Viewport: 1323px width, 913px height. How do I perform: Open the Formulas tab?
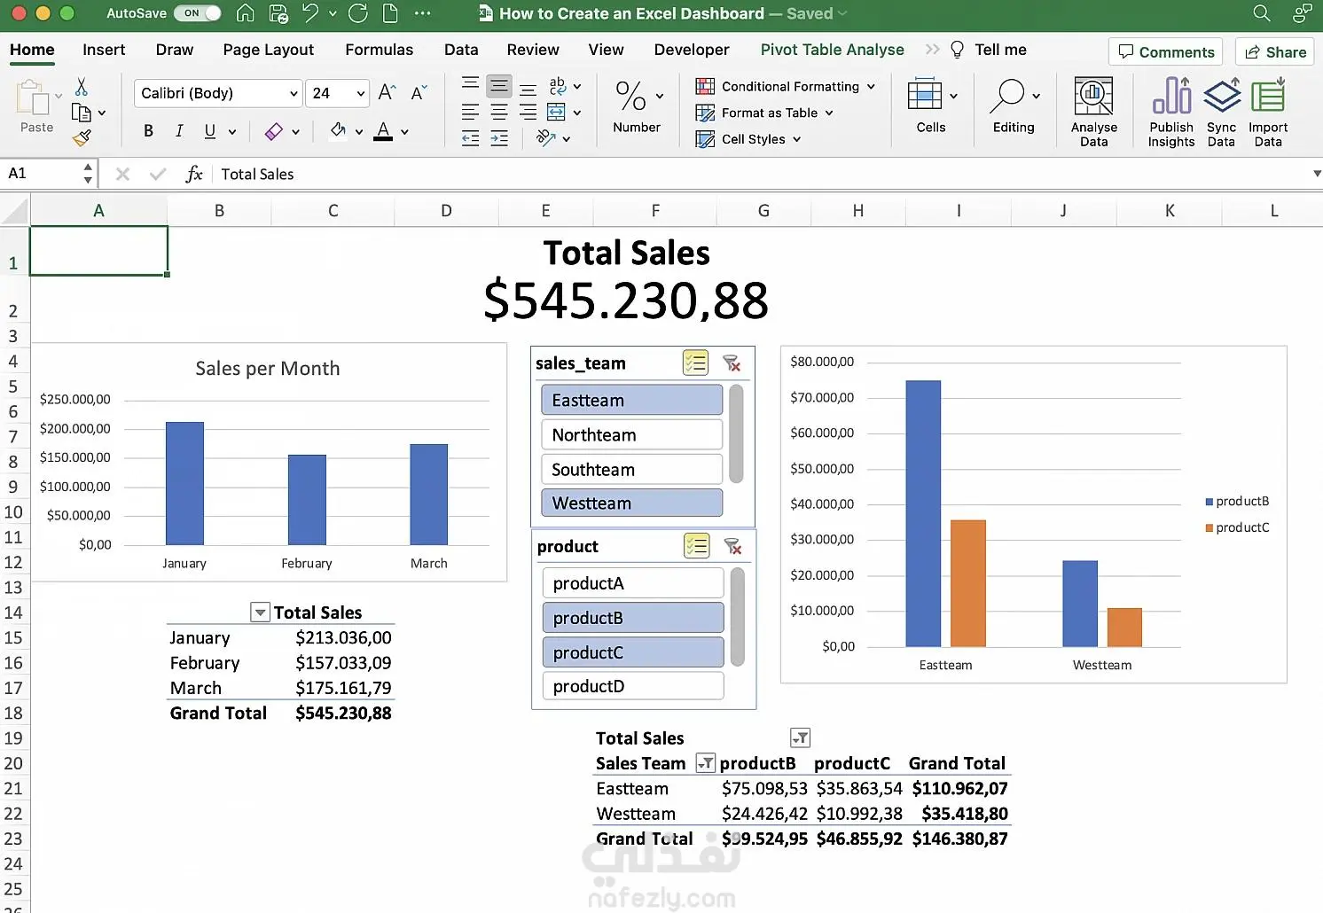[380, 50]
